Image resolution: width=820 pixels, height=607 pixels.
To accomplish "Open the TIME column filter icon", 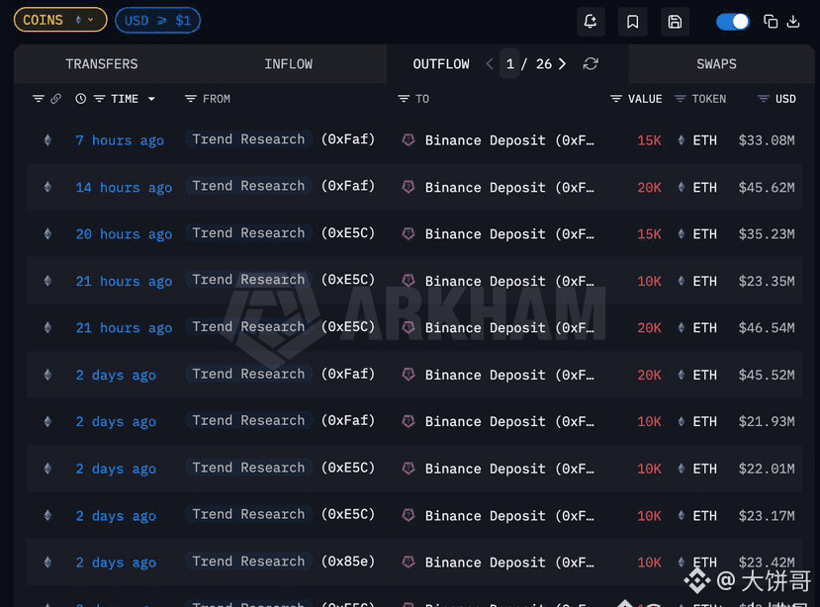I will click(x=99, y=99).
